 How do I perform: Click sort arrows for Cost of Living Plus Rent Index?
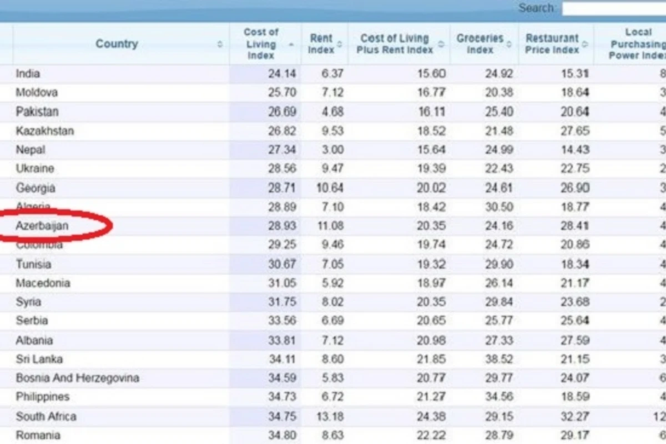click(441, 44)
